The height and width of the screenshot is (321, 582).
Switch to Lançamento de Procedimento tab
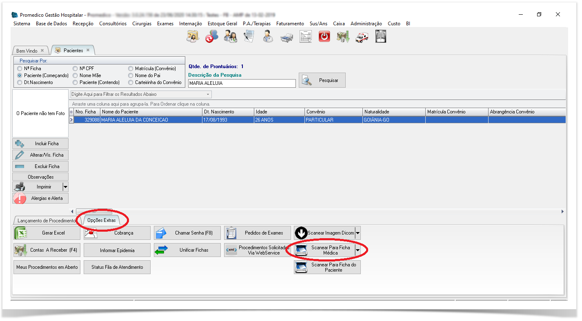click(x=46, y=220)
